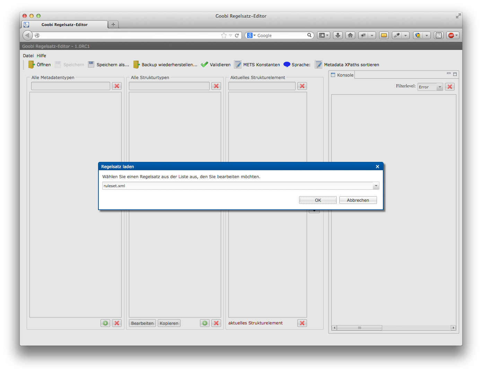482x373 pixels.
Task: Click the Speichern als... toolbar button
Action: (x=108, y=64)
